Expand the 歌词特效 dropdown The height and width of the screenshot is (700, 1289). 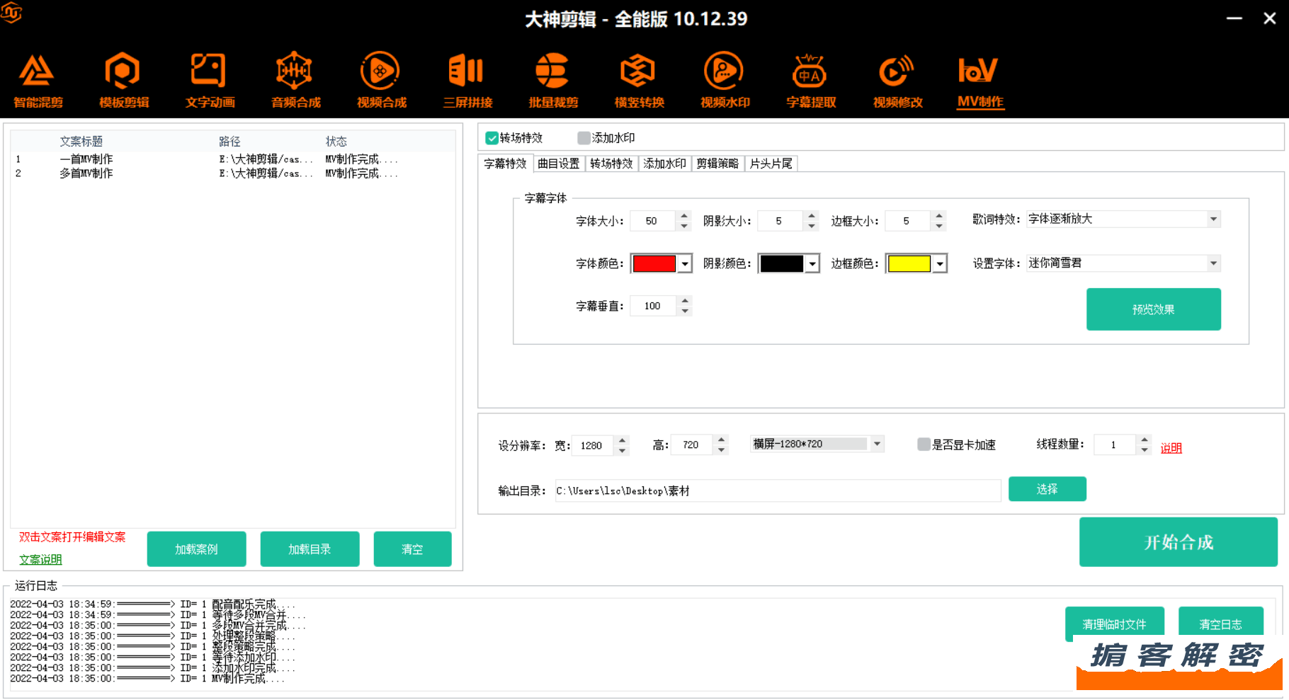(1213, 219)
